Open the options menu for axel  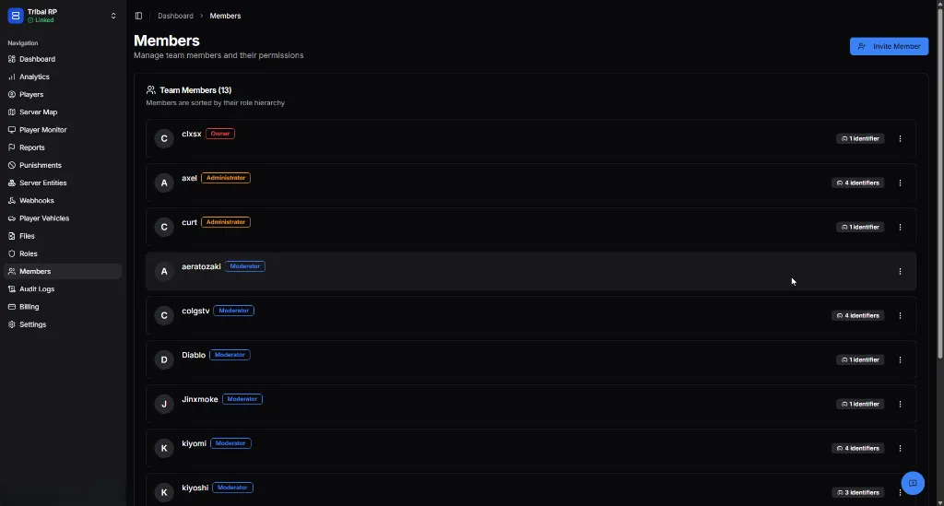coord(900,182)
